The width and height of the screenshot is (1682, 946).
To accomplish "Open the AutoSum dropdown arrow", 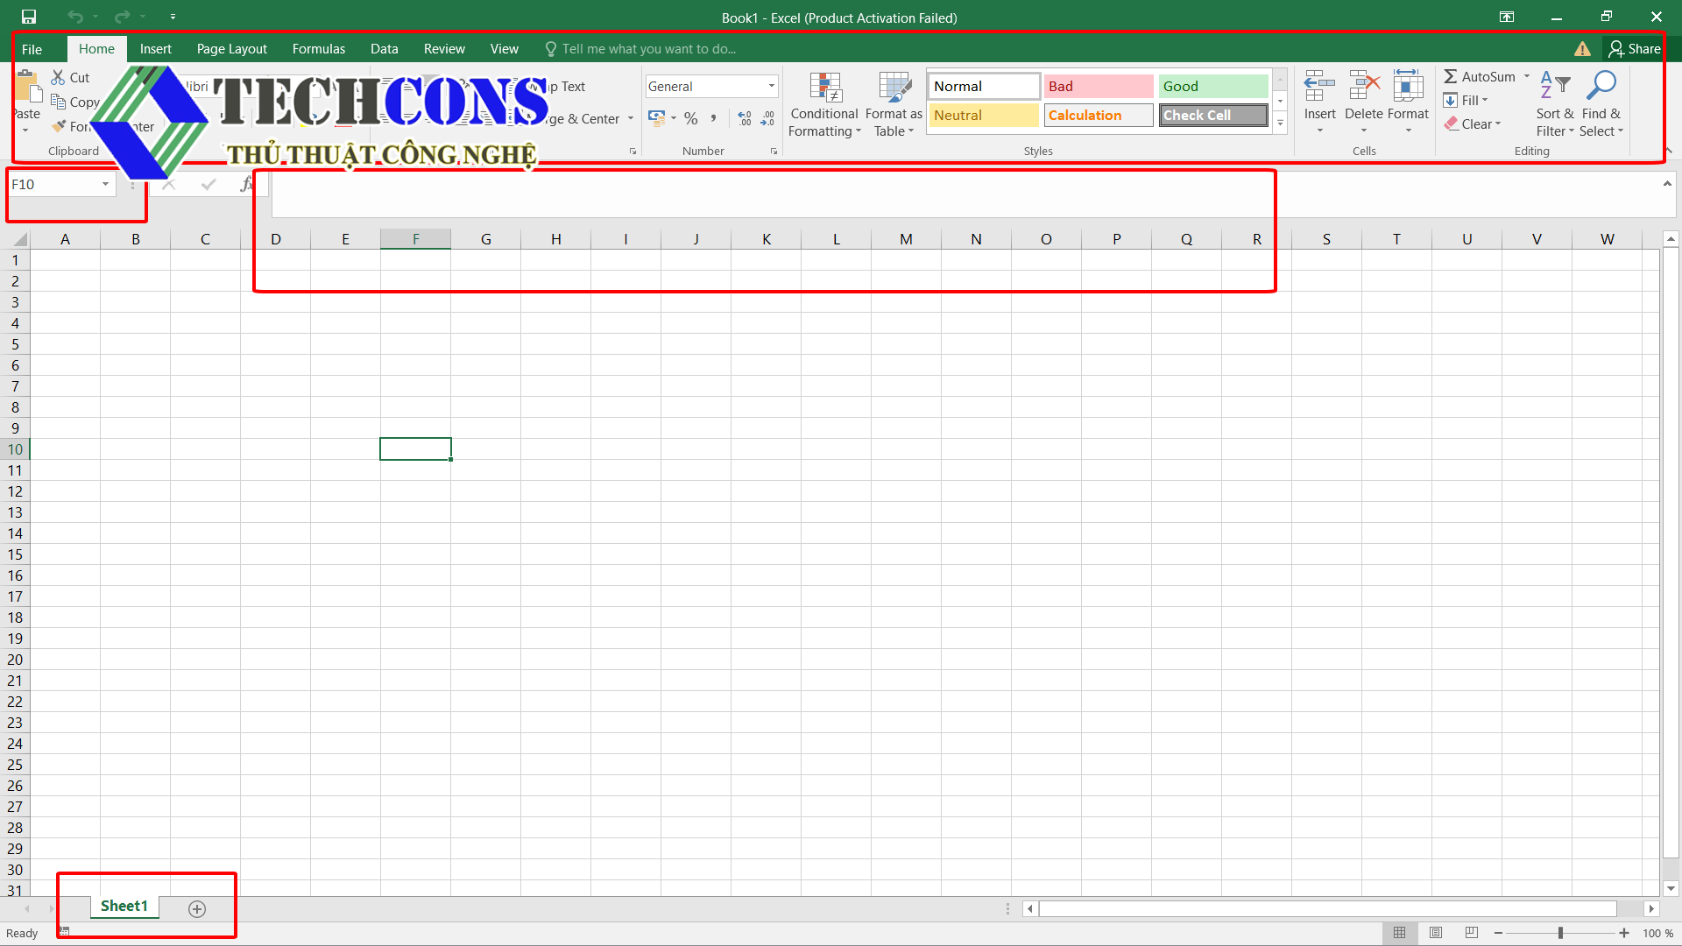I will [1527, 77].
